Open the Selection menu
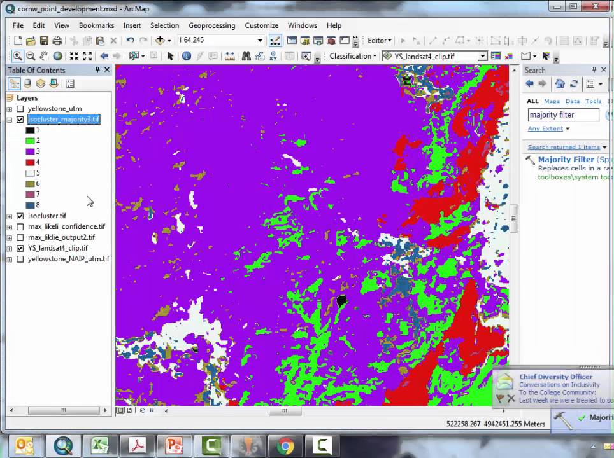Image resolution: width=614 pixels, height=458 pixels. pyautogui.click(x=164, y=25)
